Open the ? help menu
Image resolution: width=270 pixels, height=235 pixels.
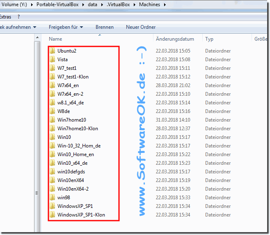[x=18, y=17]
